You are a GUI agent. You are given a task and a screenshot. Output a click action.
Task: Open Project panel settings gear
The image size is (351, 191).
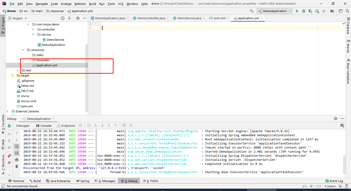click(x=78, y=18)
